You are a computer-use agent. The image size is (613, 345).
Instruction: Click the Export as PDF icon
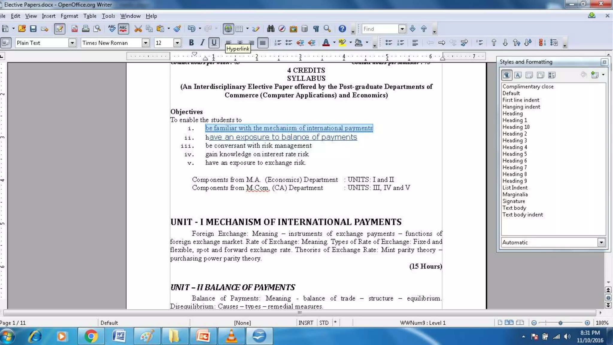74,29
